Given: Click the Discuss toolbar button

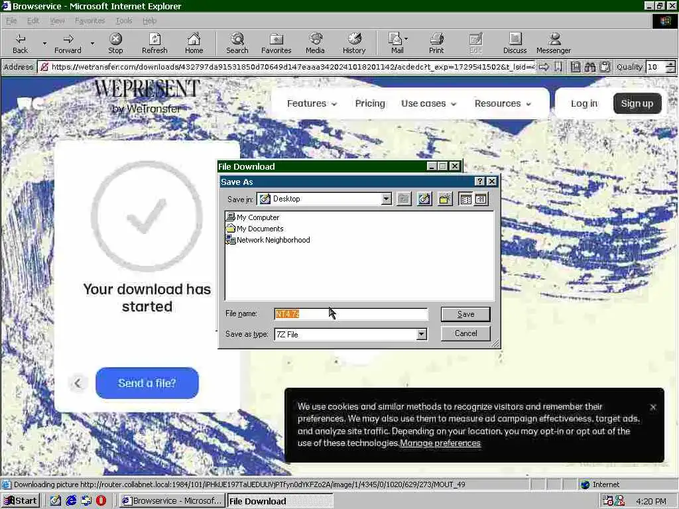Looking at the screenshot, I should pyautogui.click(x=515, y=43).
